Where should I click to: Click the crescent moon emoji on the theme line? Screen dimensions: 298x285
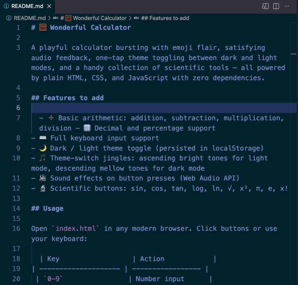[x=43, y=148]
